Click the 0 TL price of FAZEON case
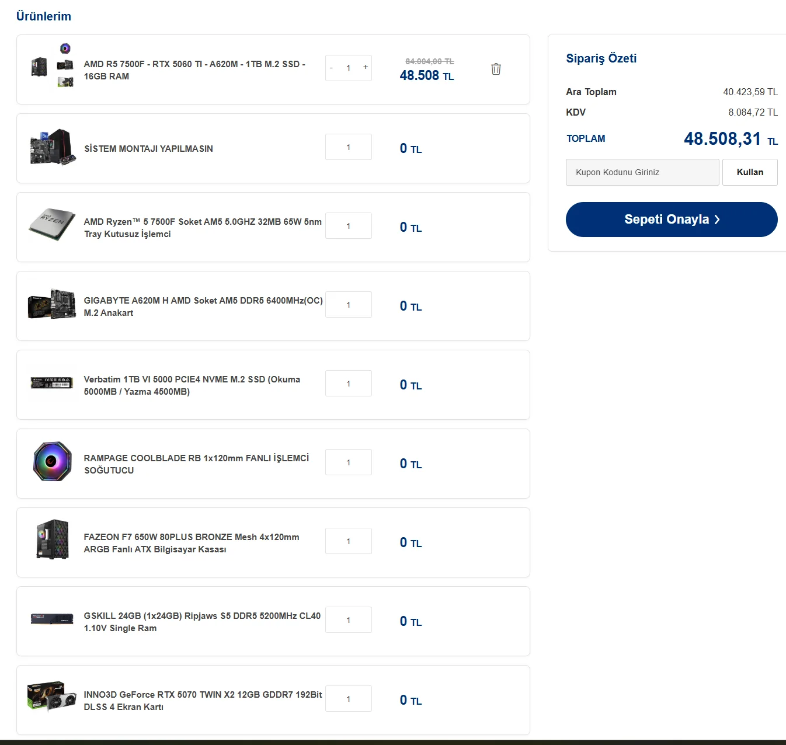Viewport: 786px width, 745px height. (411, 543)
